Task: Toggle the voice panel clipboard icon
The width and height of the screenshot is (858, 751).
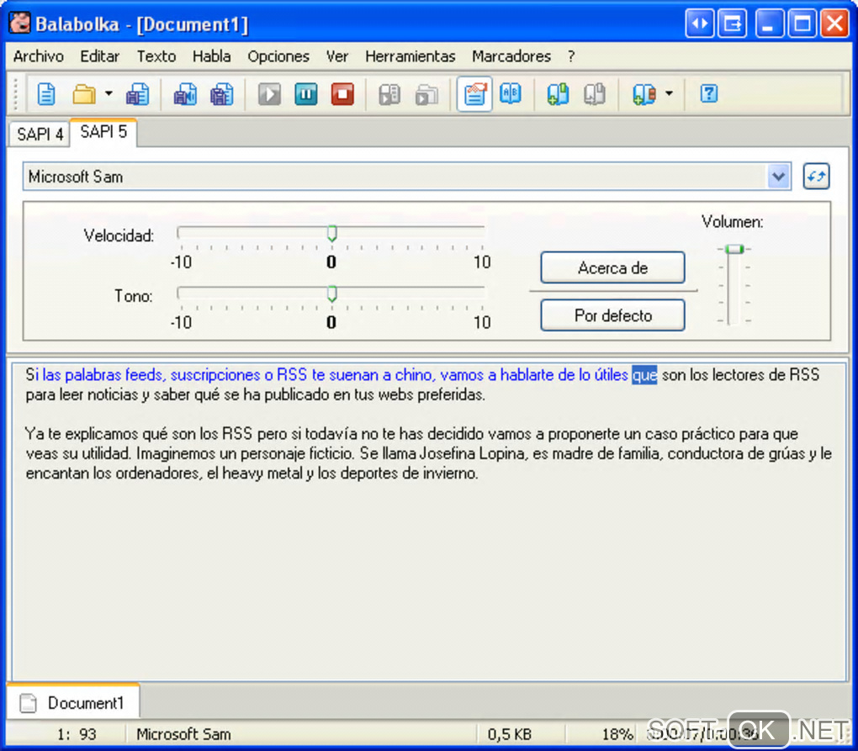Action: [474, 95]
